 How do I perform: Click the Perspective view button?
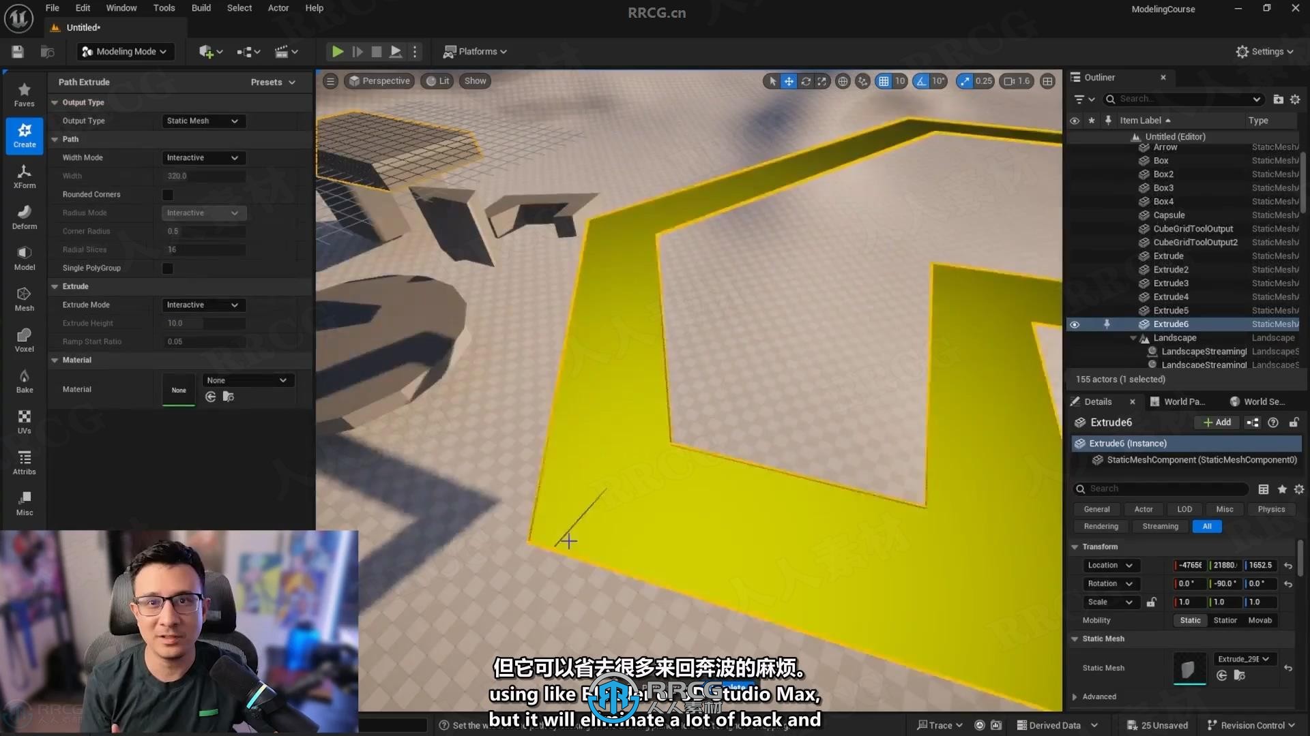(x=379, y=81)
